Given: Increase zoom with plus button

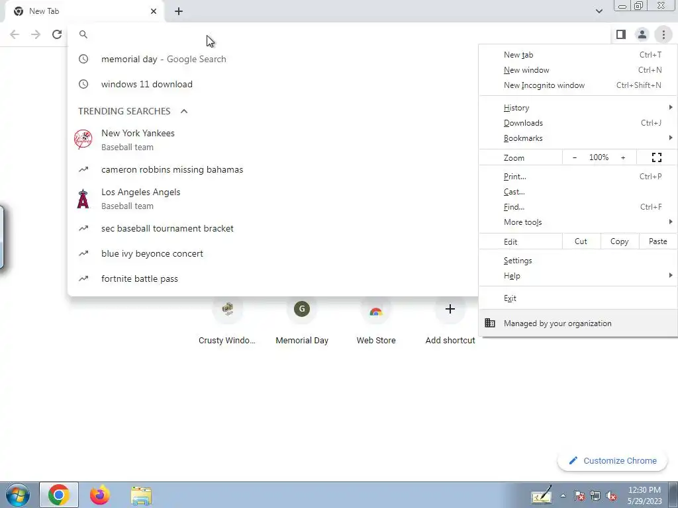Looking at the screenshot, I should click(623, 157).
